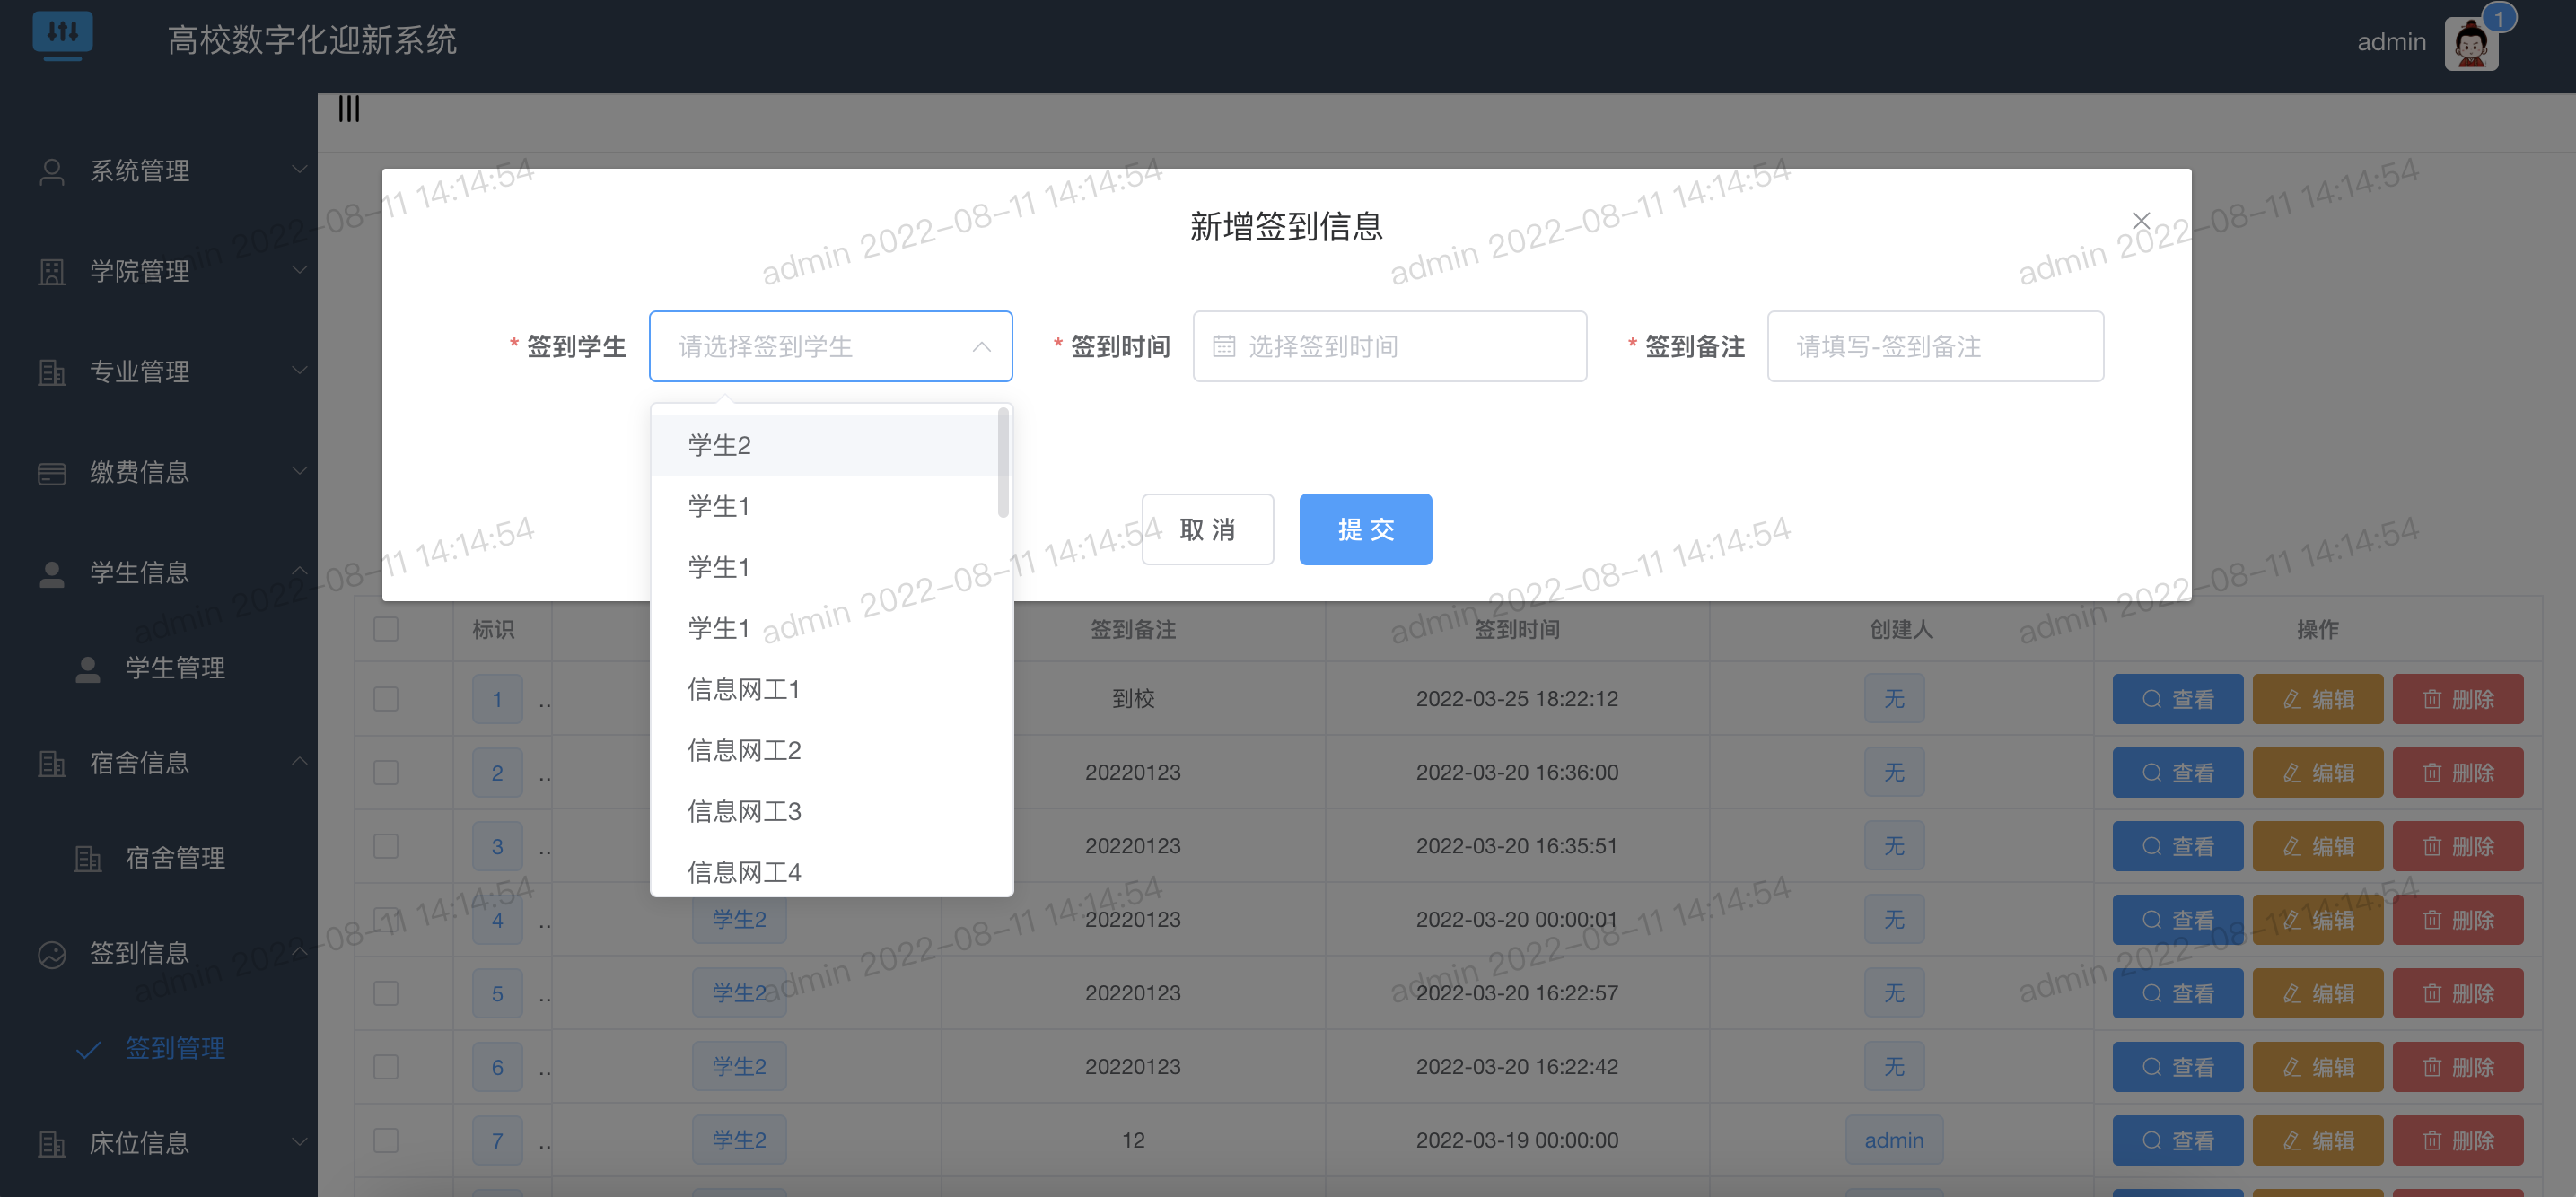Open 宿舍管理 from the sidebar
The image size is (2576, 1197).
coord(176,858)
